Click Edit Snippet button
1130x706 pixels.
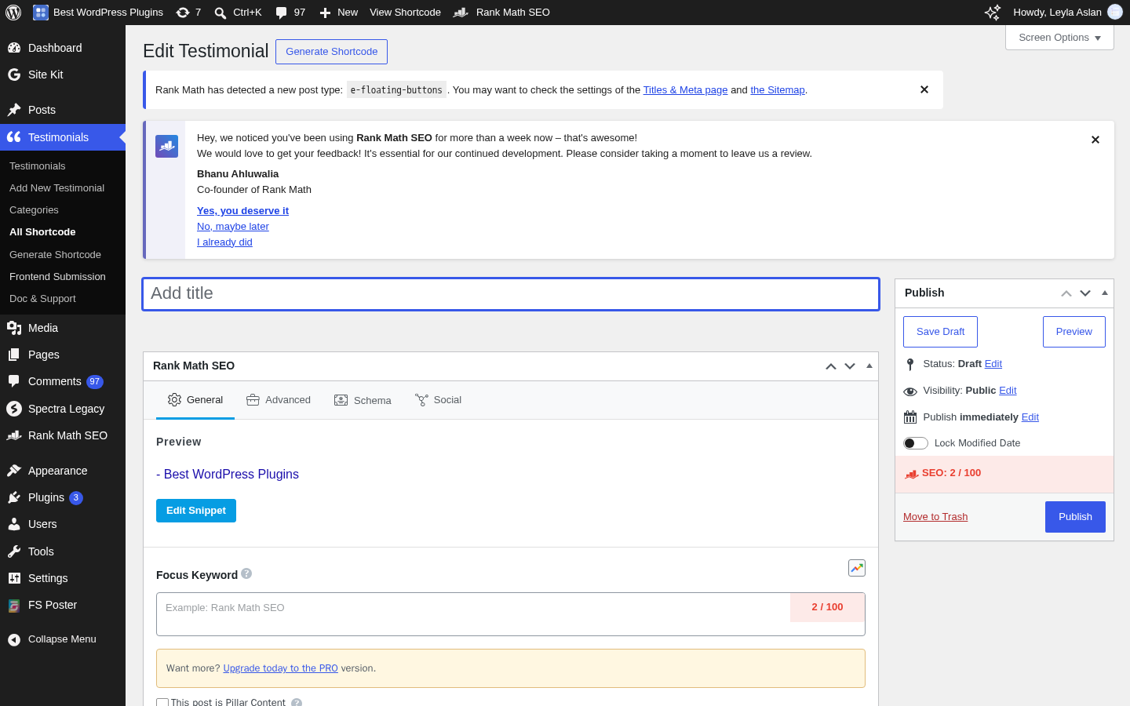tap(196, 511)
